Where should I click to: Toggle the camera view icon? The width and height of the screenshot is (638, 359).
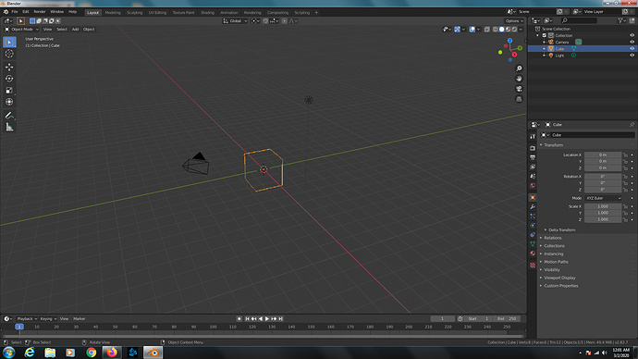click(519, 89)
